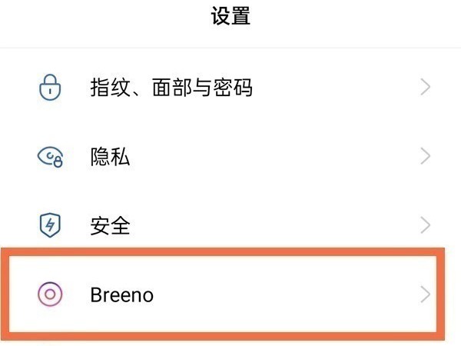Click the security shield lightning icon

tap(49, 225)
